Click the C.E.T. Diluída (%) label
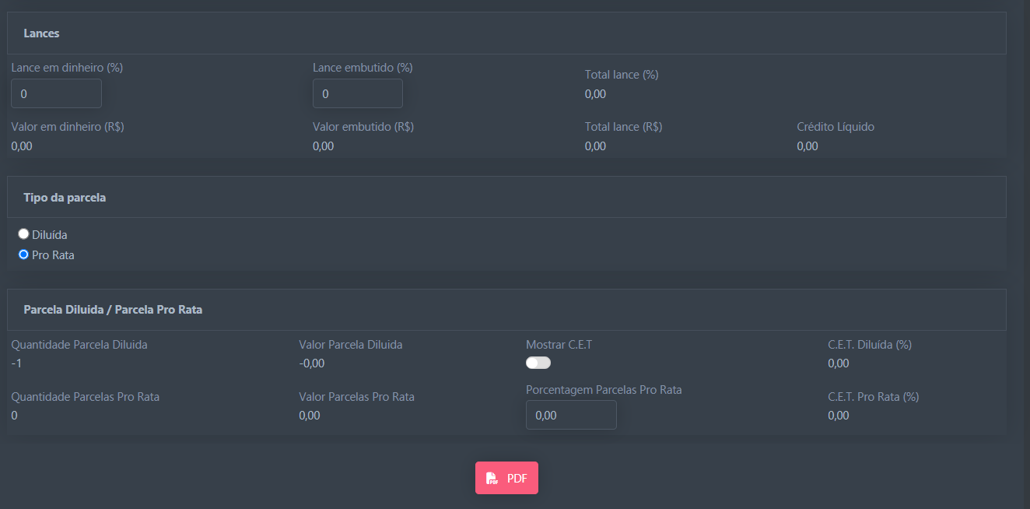1030x509 pixels. pyautogui.click(x=870, y=344)
